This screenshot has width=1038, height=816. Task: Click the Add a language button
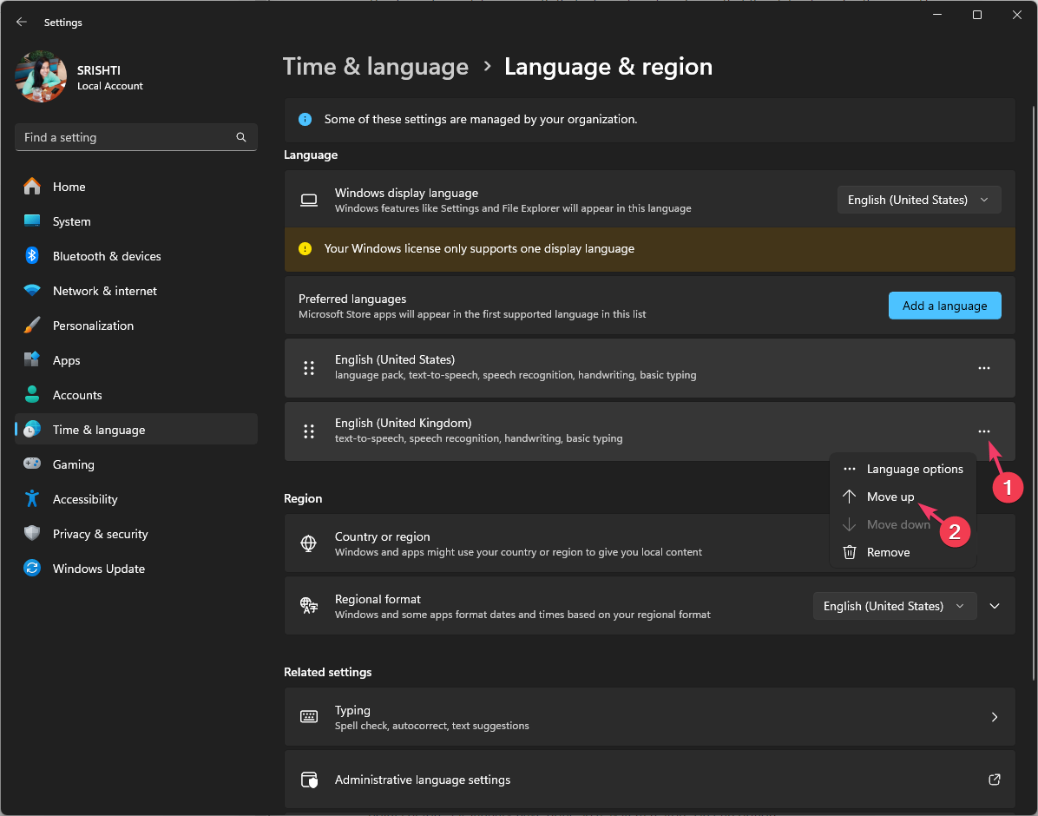[x=944, y=306]
